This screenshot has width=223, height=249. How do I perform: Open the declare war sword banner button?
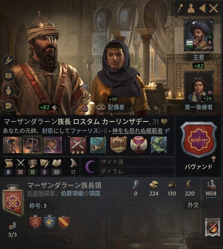(x=212, y=227)
